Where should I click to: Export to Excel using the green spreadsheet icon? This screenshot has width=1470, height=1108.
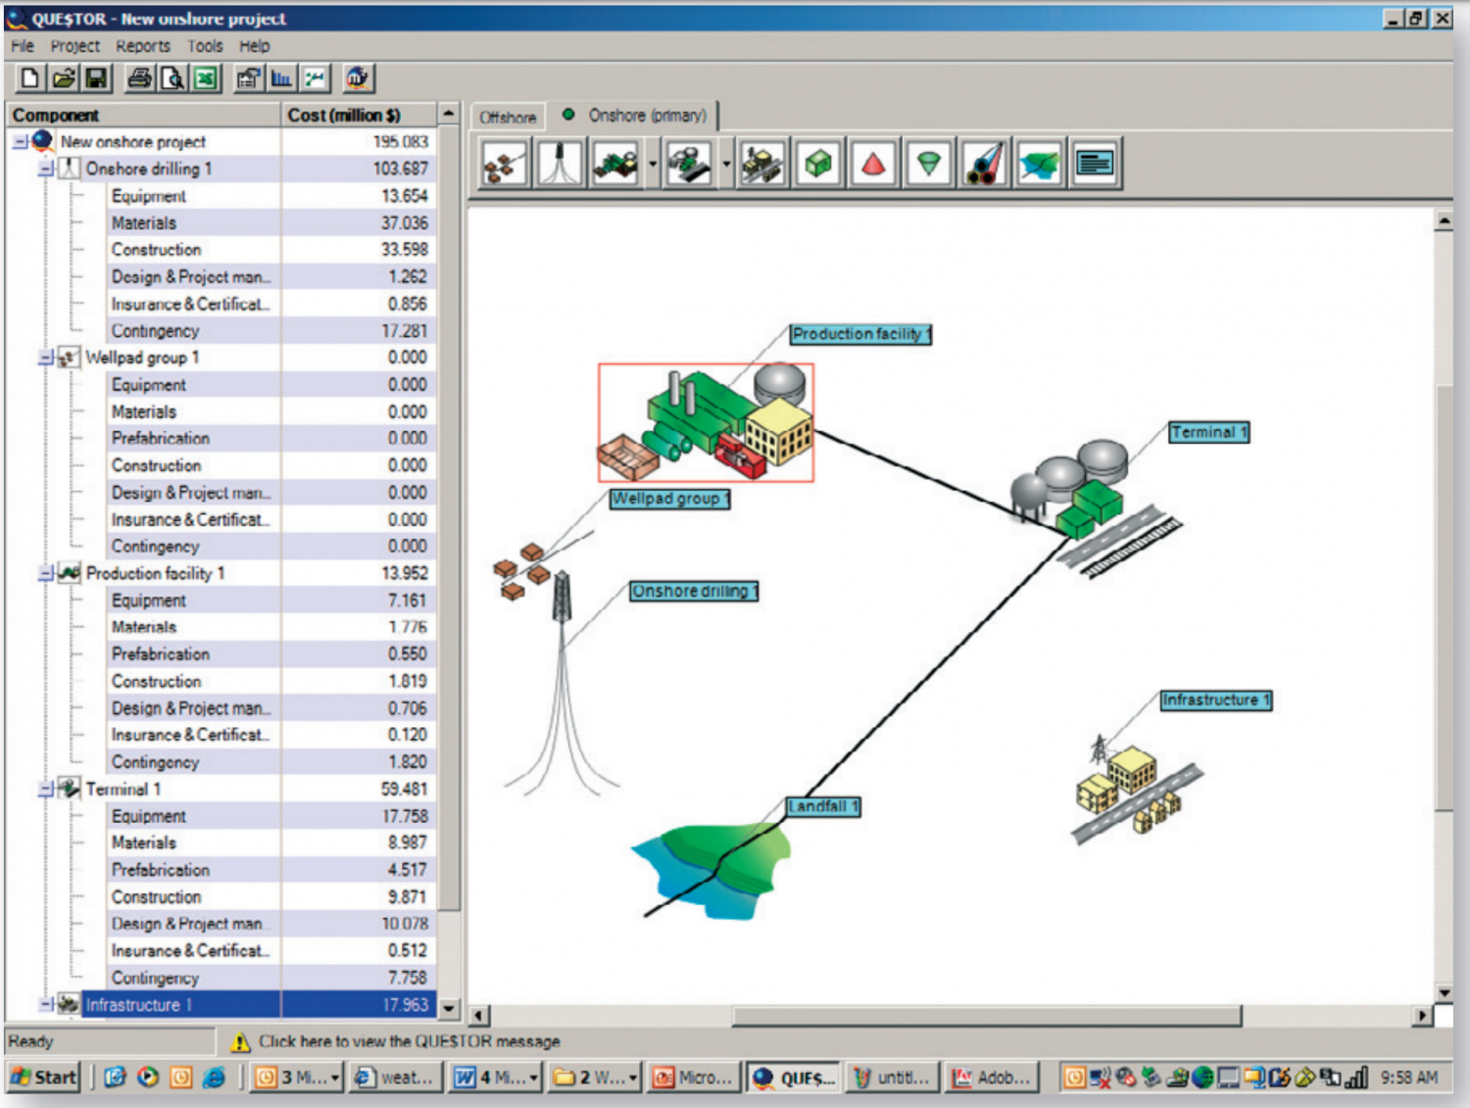click(206, 78)
